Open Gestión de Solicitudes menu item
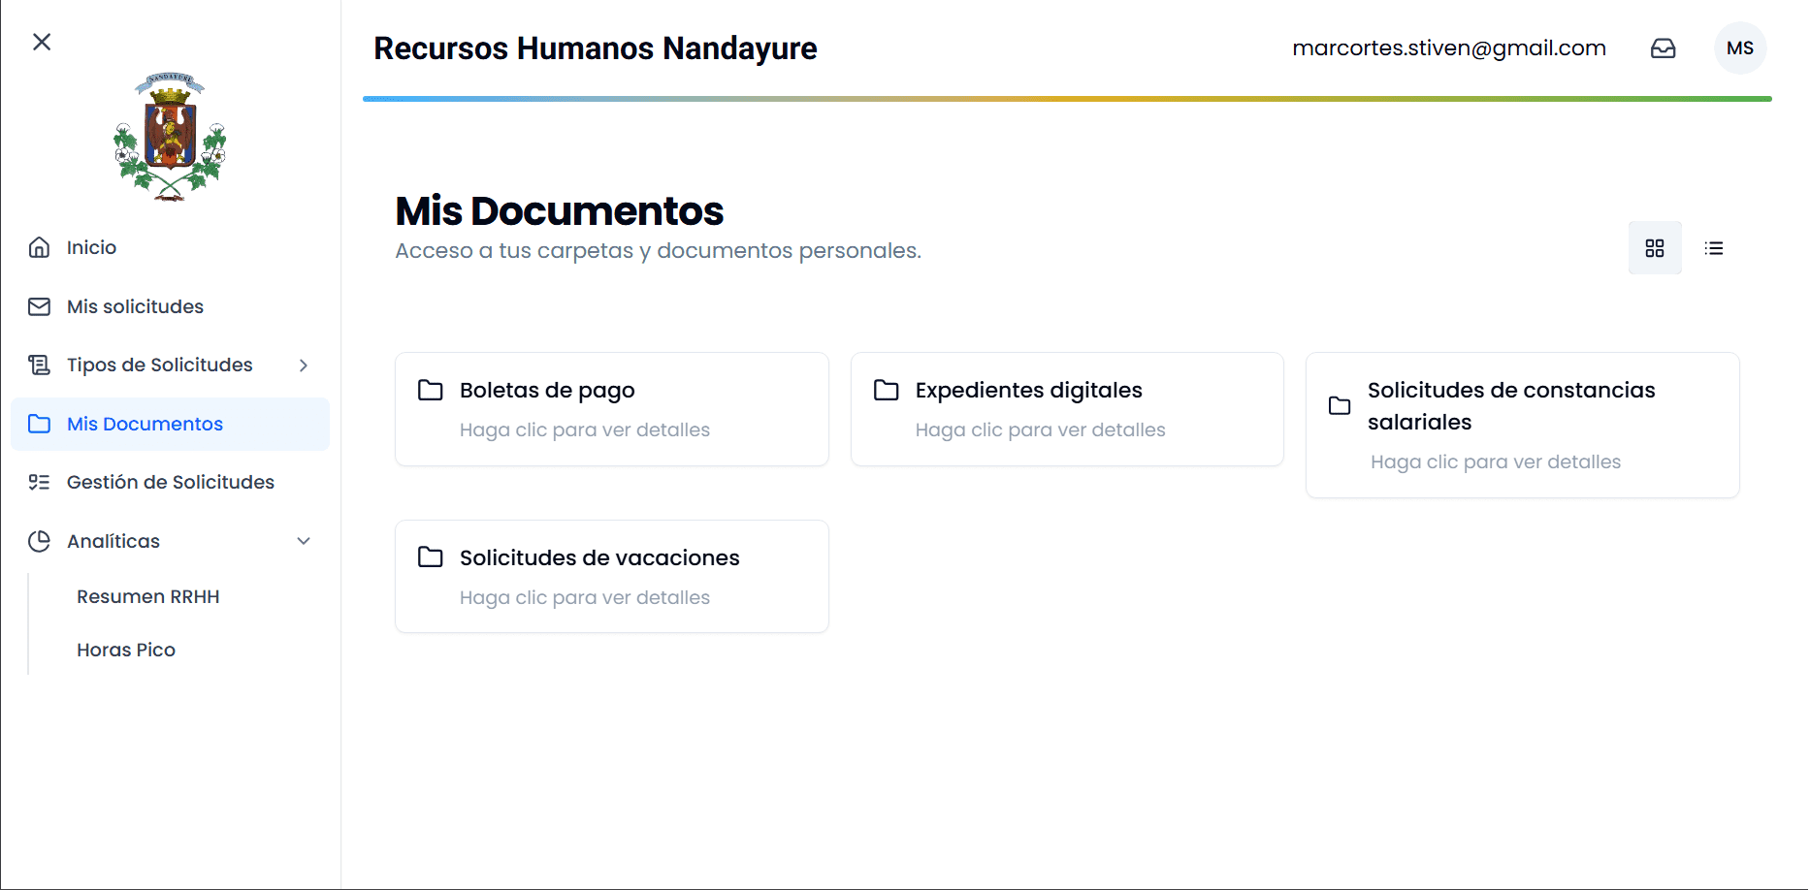 170,482
